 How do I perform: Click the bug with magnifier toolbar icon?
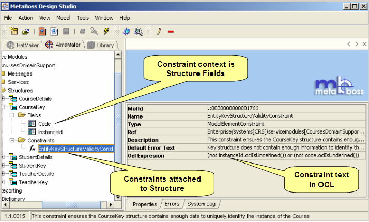pyautogui.click(x=139, y=32)
